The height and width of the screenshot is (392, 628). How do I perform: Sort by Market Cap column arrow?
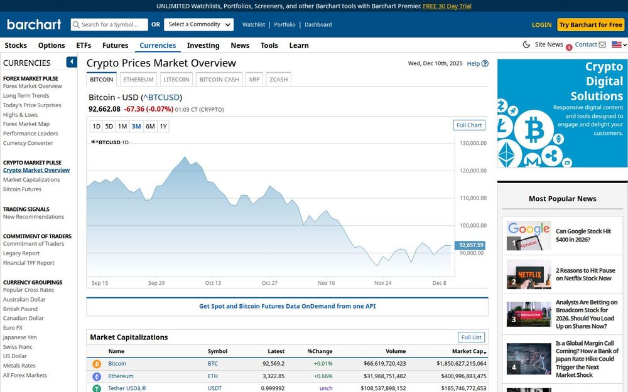pos(485,352)
